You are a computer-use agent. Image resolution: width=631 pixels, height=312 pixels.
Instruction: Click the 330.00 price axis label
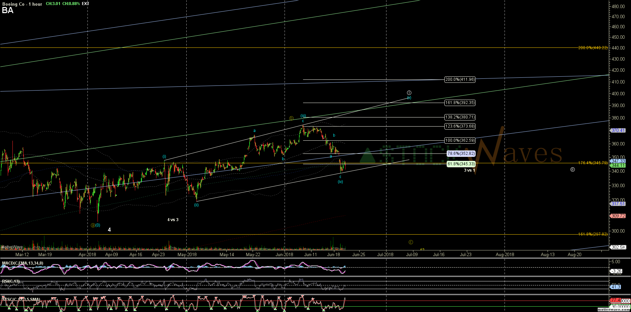click(619, 185)
